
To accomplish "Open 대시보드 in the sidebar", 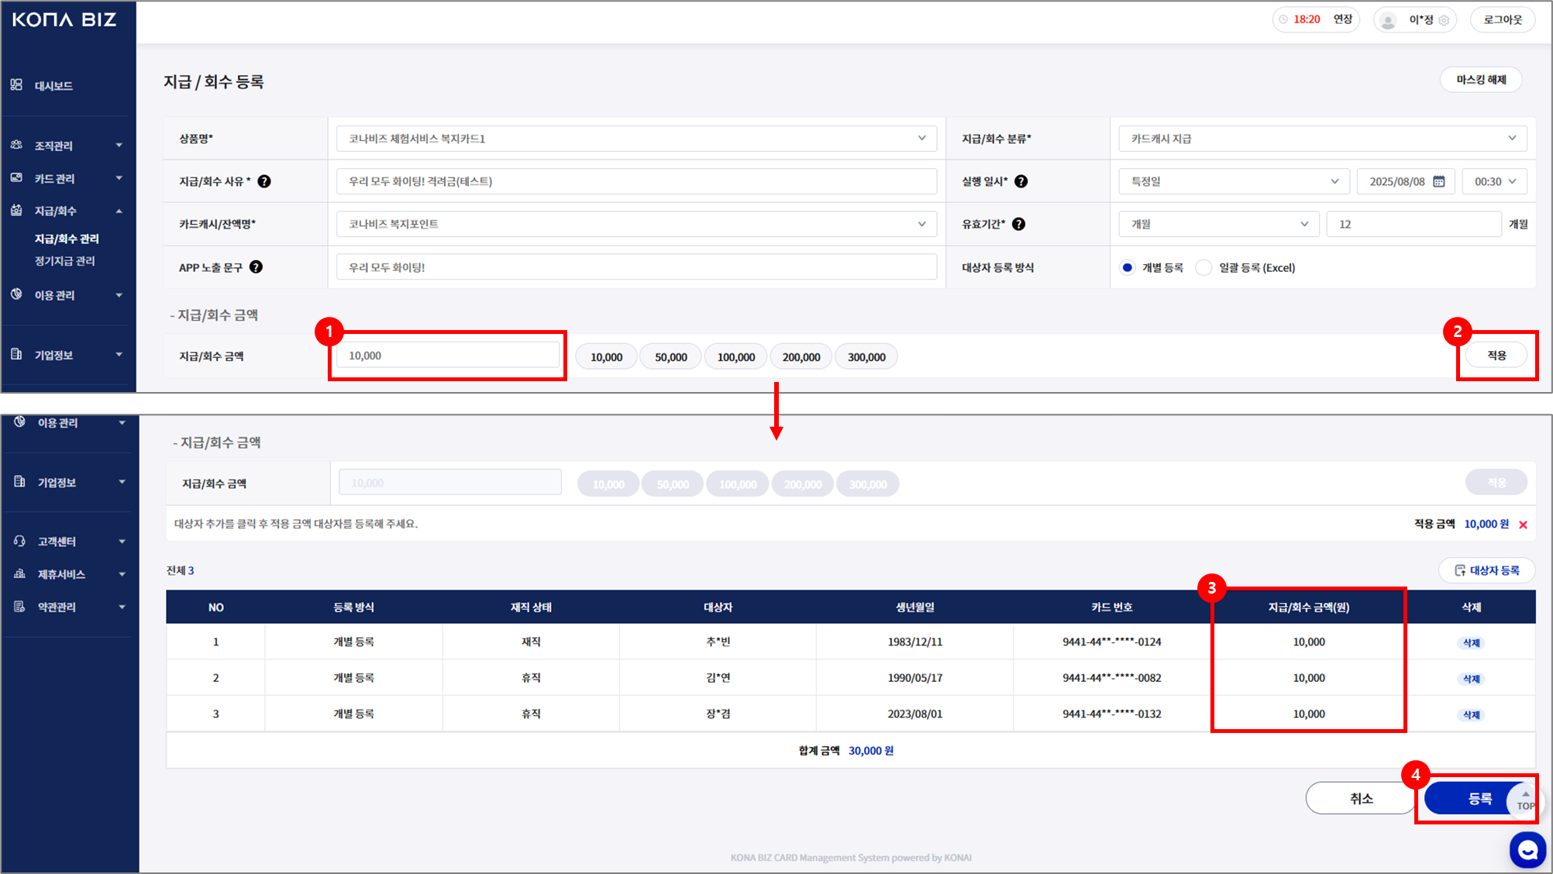I will click(53, 85).
